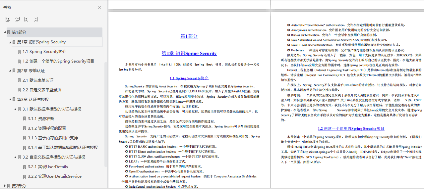Collapse the 3.1 默认数据库模型的认证与授权 node
Screen dimensions: 424x189
pos(15,109)
